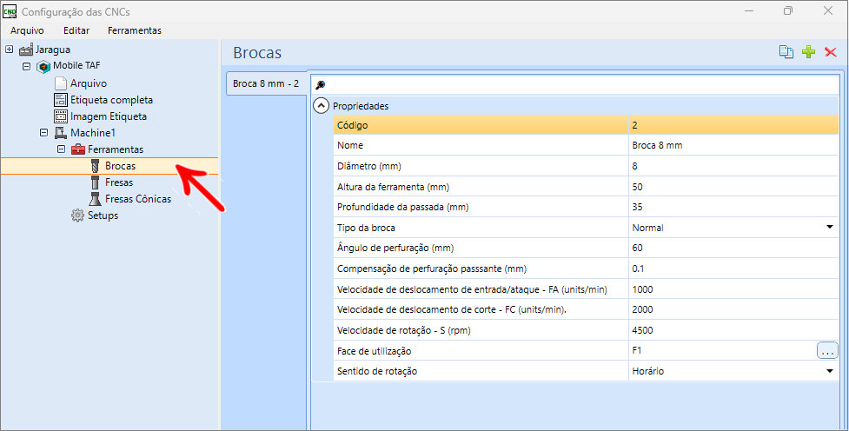Click the copy/duplicate icon in Brocas header
Screen dimensions: 849x431
(x=786, y=52)
